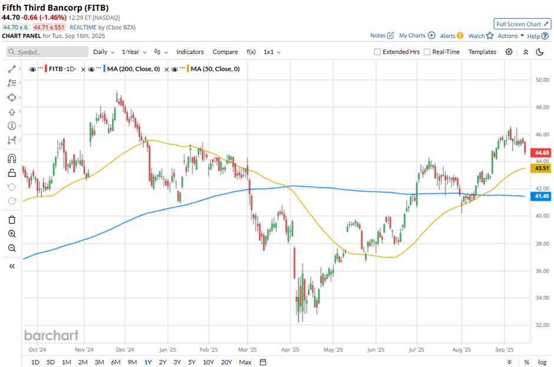This screenshot has height=367, width=554.
Task: Enable the Extended Hrs checkbox
Action: (377, 52)
